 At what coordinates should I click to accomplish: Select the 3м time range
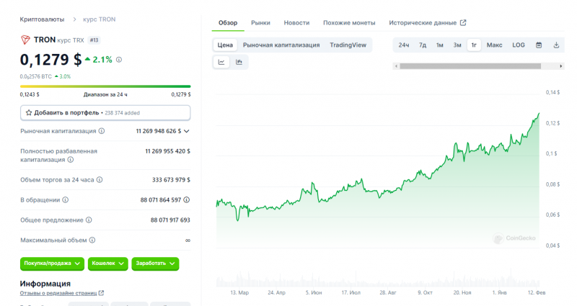pyautogui.click(x=457, y=45)
